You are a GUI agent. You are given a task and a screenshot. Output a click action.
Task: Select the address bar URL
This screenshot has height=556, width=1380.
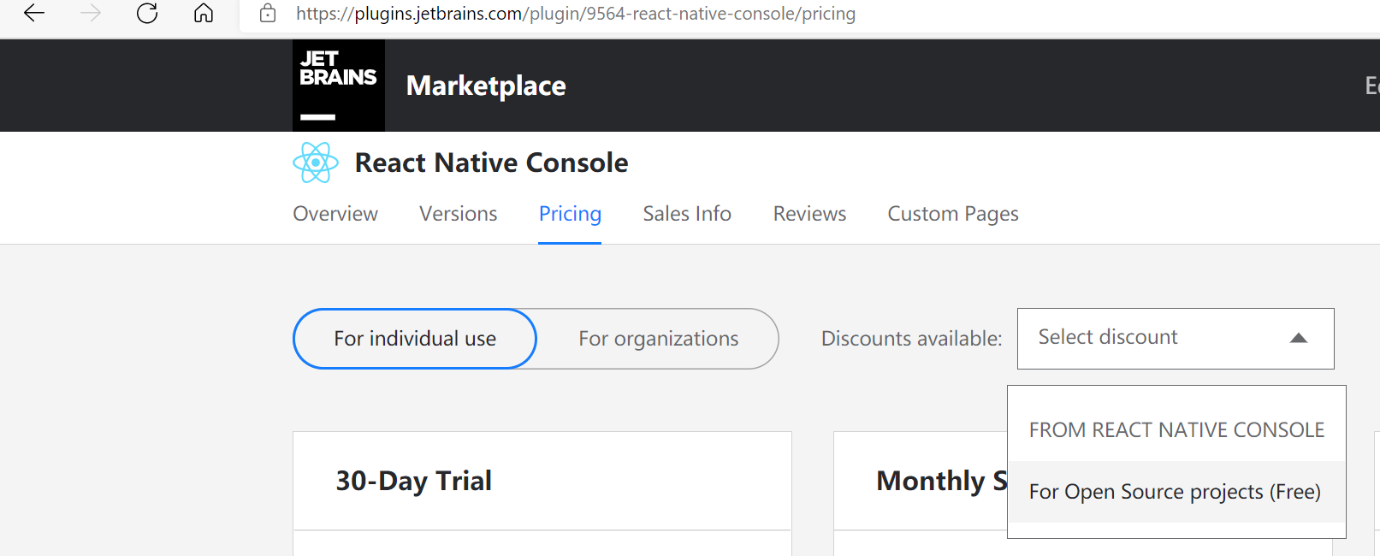point(576,14)
